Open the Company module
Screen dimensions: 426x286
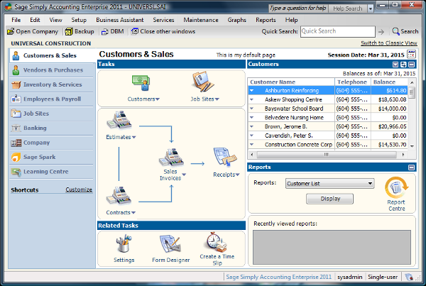(x=52, y=143)
